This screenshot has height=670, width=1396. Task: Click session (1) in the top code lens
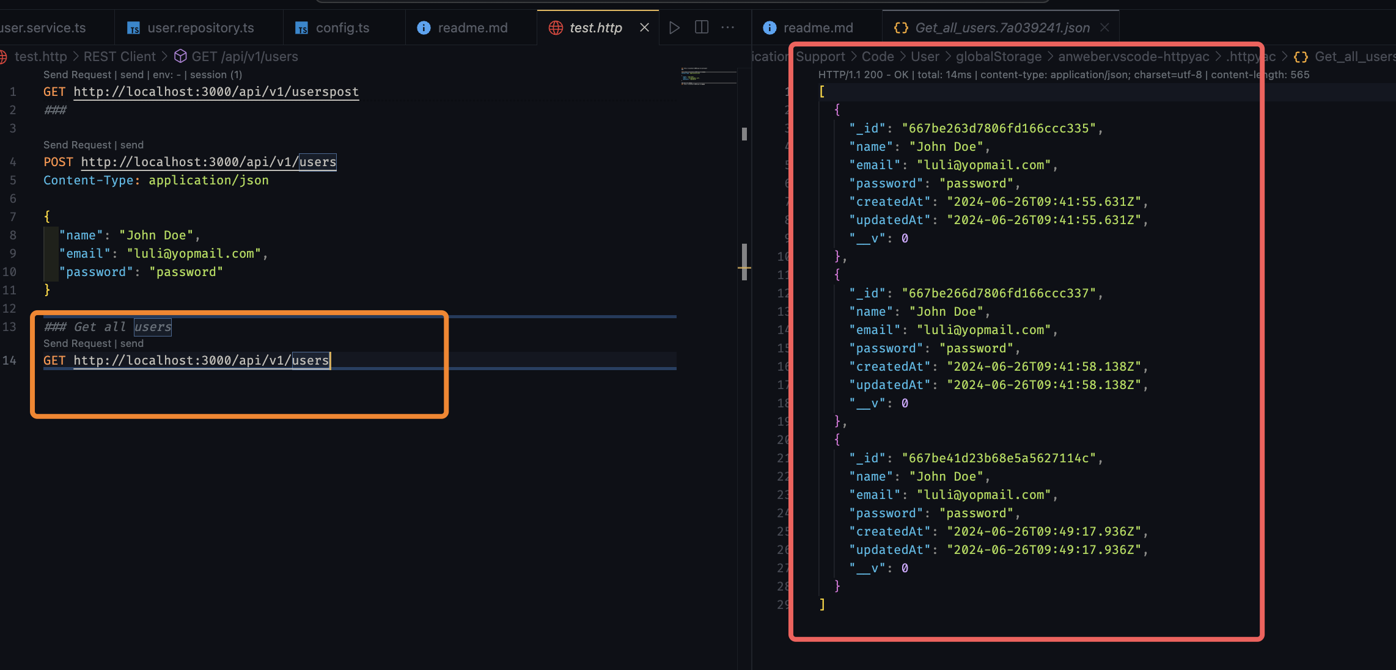(216, 75)
